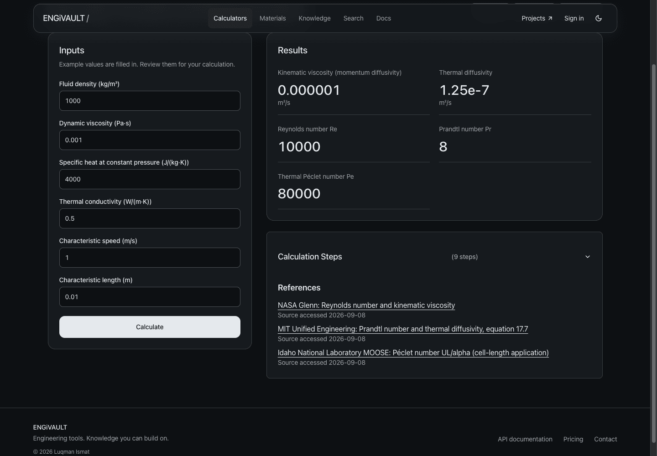Image resolution: width=657 pixels, height=456 pixels.
Task: Toggle dark mode moon icon
Action: point(599,18)
